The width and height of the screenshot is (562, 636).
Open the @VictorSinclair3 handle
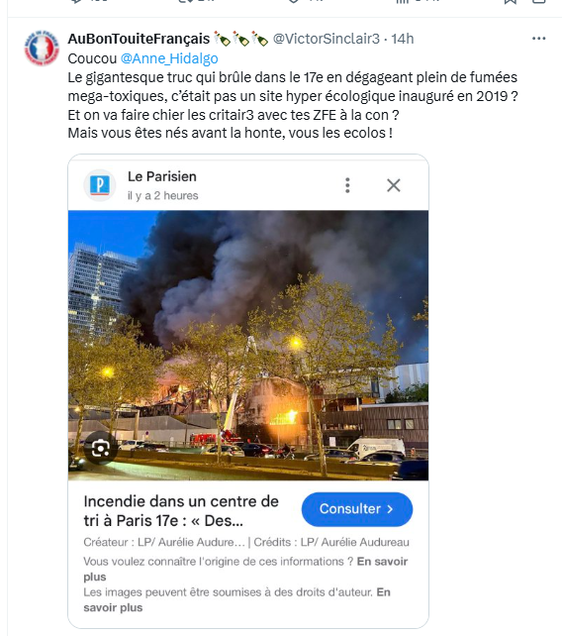(327, 39)
